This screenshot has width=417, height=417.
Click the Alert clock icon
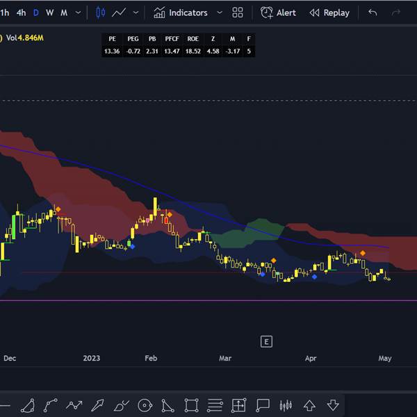(x=266, y=13)
